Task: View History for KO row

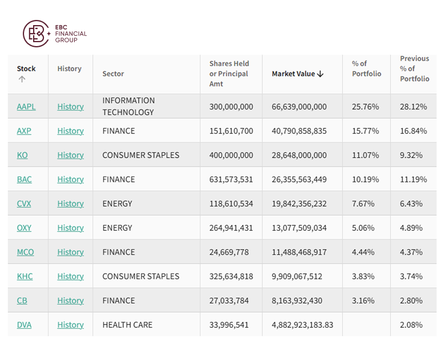Action: coord(71,155)
